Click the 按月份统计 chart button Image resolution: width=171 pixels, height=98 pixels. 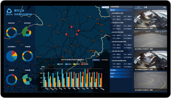click(x=105, y=60)
